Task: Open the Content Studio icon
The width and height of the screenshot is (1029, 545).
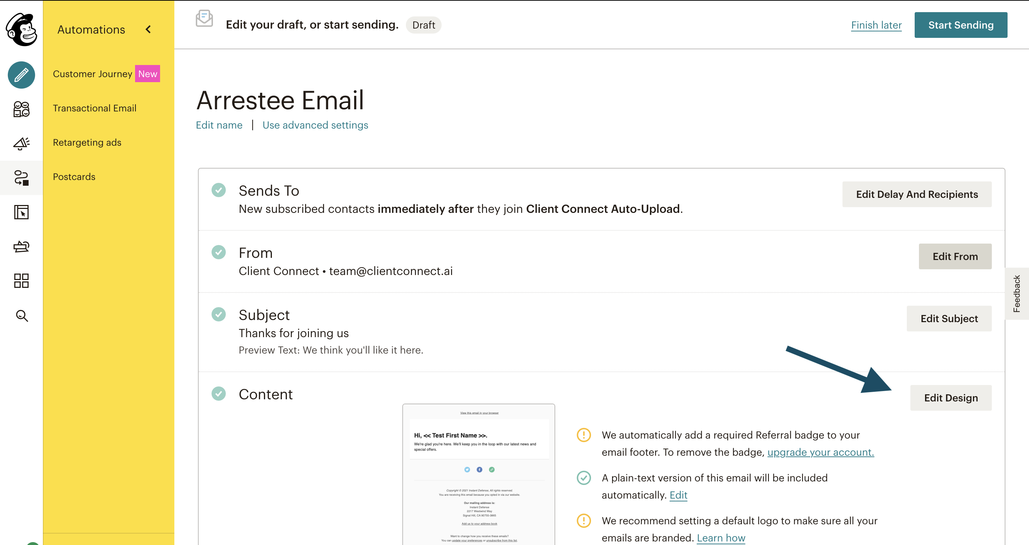Action: pos(21,247)
